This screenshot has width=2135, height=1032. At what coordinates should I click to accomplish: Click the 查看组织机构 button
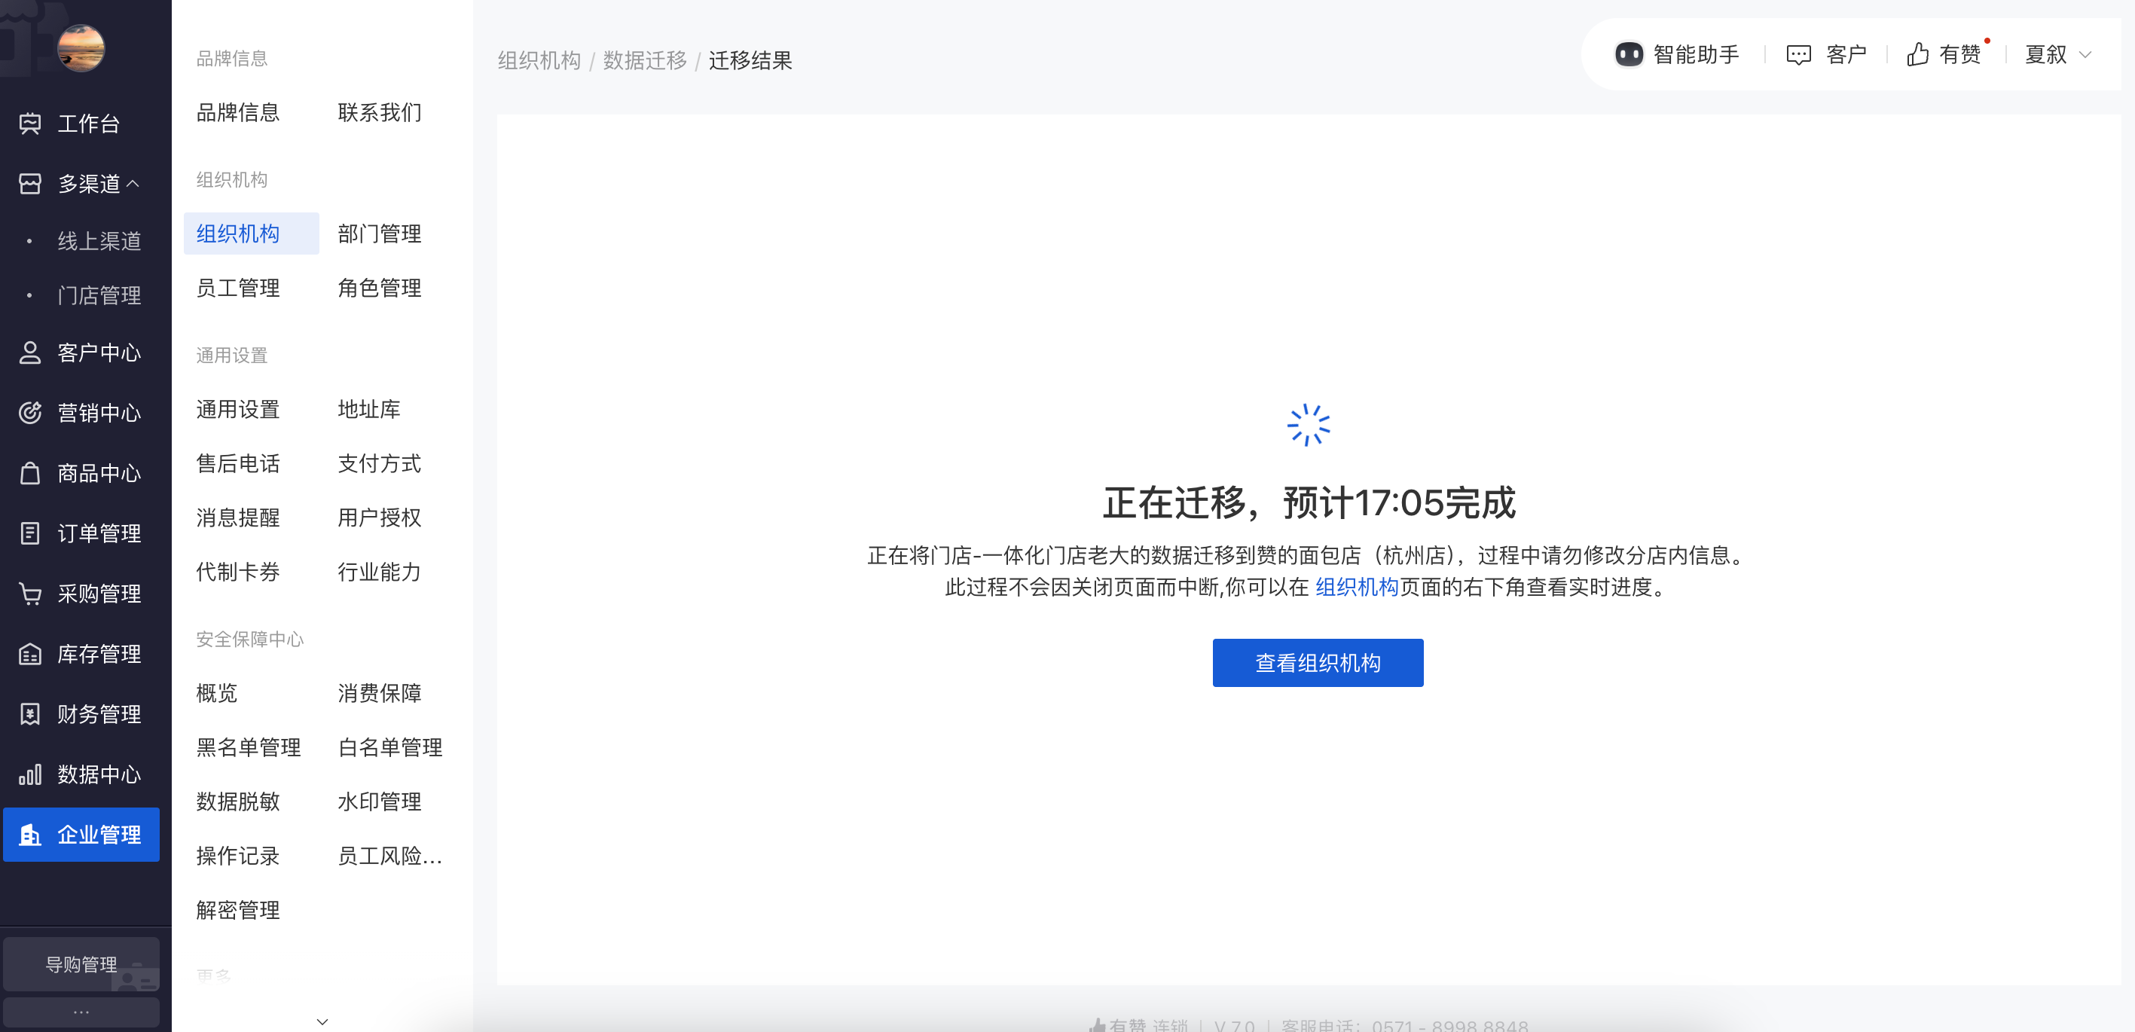pos(1317,662)
